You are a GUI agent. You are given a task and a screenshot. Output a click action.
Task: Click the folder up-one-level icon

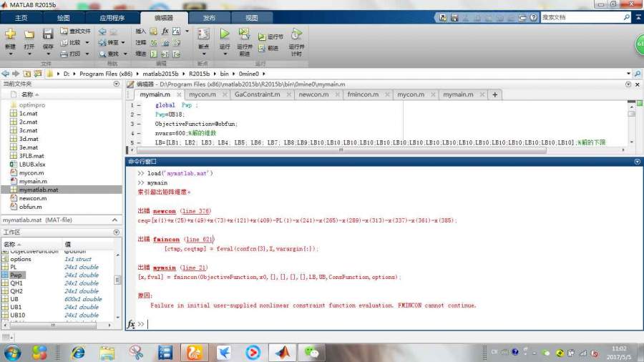(26, 74)
